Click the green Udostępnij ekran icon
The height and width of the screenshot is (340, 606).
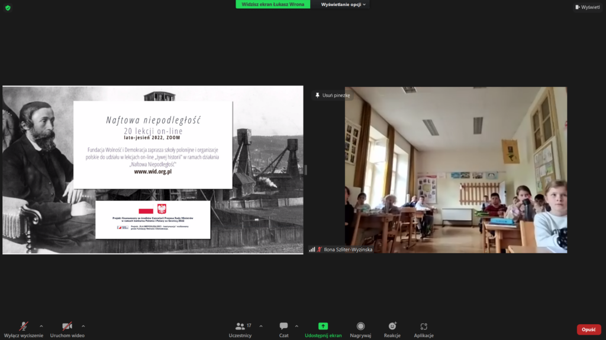(323, 326)
